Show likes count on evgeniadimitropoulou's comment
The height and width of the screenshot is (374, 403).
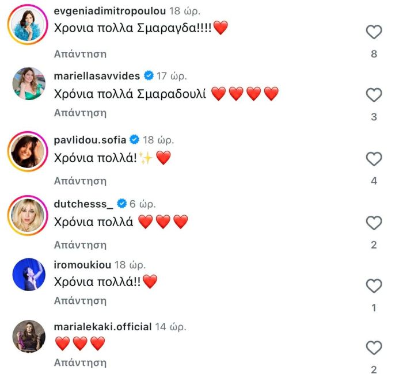(374, 54)
